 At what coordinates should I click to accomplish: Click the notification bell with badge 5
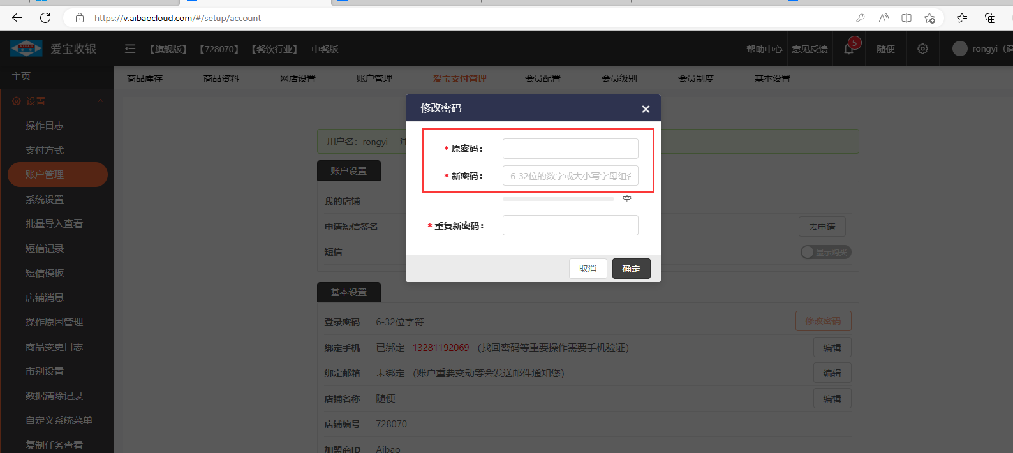tap(849, 49)
